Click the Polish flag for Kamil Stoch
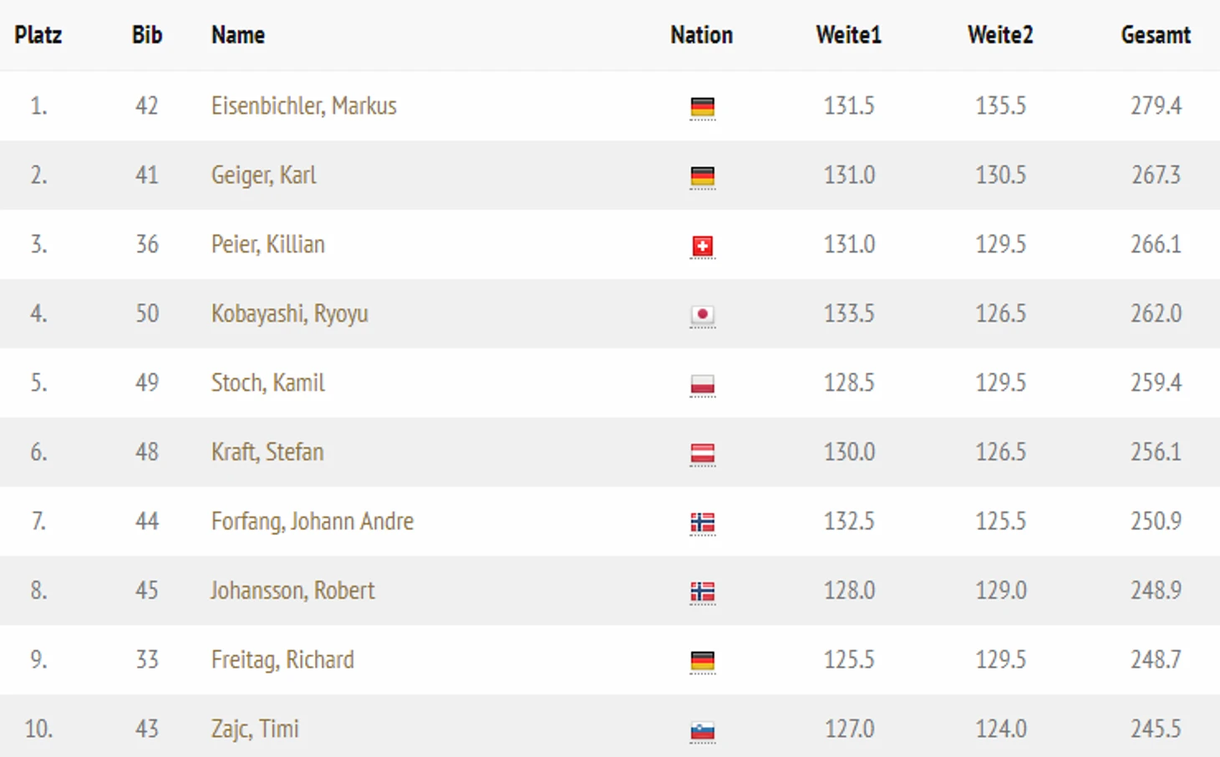The image size is (1220, 757). point(702,384)
